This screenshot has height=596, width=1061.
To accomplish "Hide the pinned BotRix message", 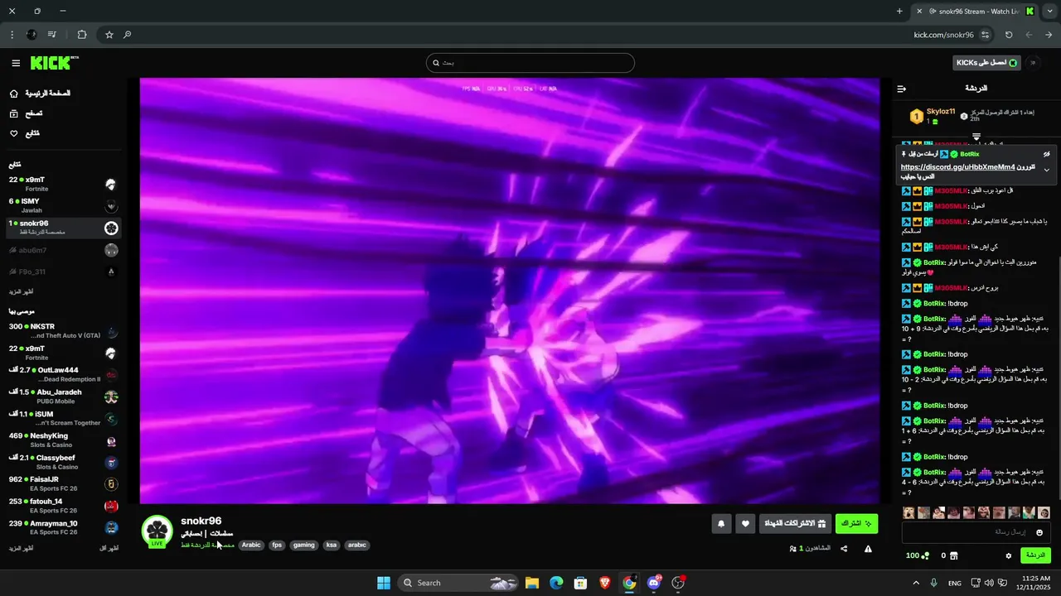I will pyautogui.click(x=1046, y=154).
